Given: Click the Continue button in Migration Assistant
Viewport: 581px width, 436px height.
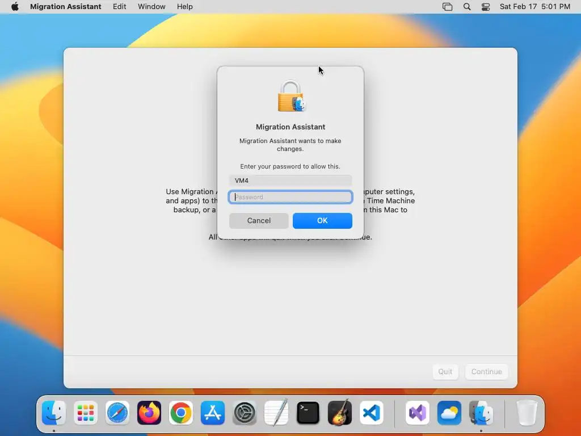Looking at the screenshot, I should coord(486,371).
